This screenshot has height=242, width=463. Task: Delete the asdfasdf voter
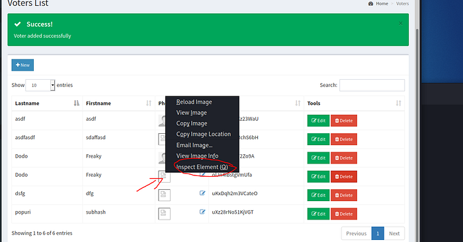tap(344, 139)
